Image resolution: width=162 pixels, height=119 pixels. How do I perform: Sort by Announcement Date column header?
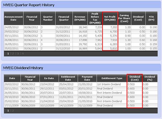14,18
